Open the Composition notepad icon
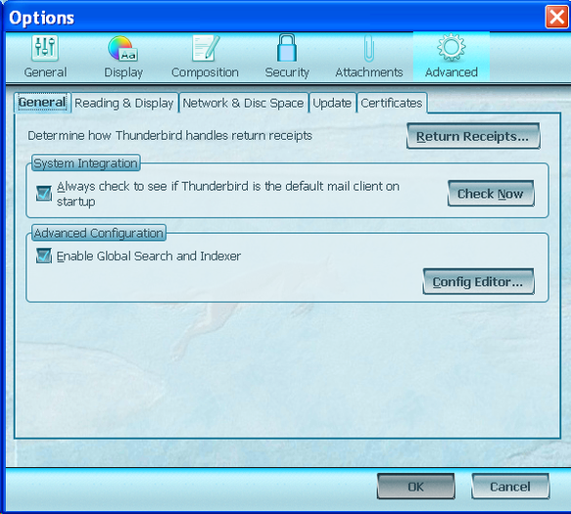The image size is (571, 514). pos(206,48)
